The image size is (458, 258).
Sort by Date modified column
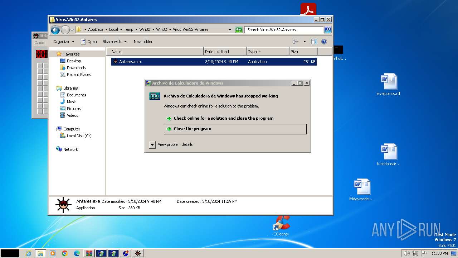click(x=225, y=52)
